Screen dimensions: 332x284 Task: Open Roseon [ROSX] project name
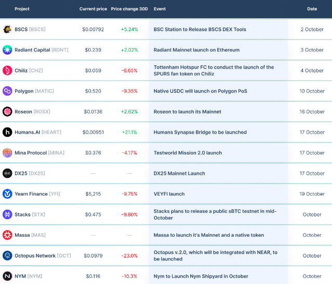coord(32,111)
